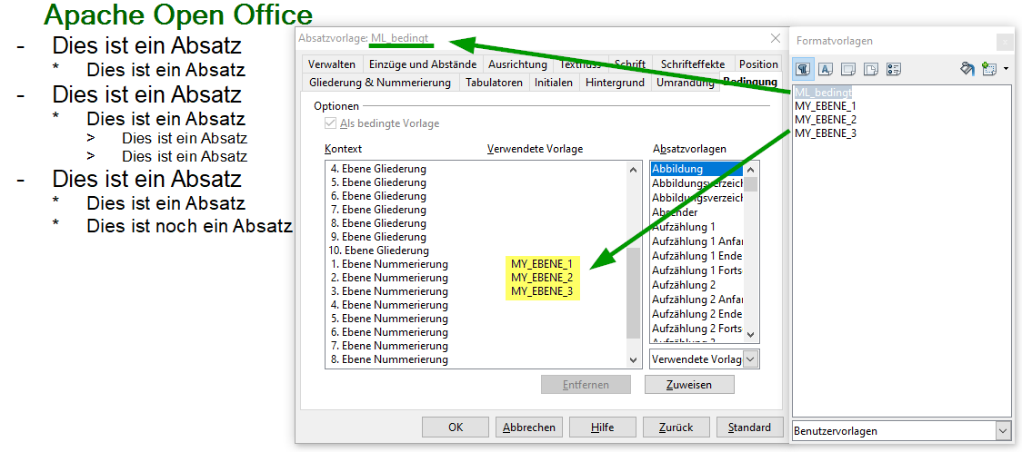Image resolution: width=1022 pixels, height=452 pixels.
Task: Open Ausrichtung tab
Action: coord(517,64)
